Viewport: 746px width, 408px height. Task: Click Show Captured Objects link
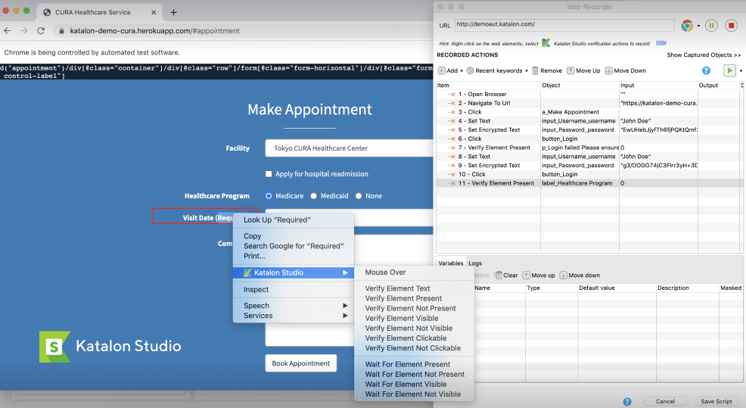click(x=704, y=55)
